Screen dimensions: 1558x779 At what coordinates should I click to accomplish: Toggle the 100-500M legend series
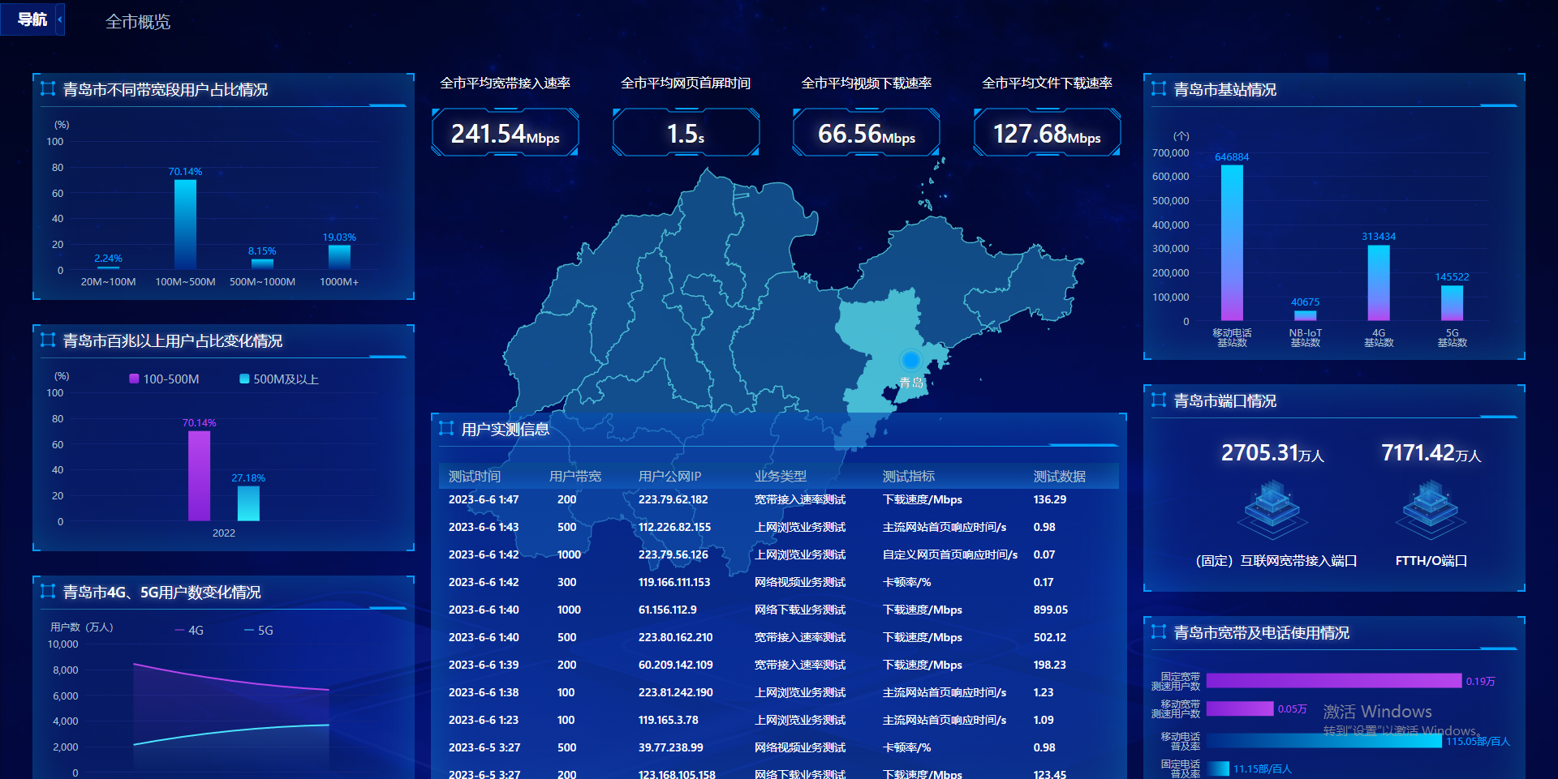click(164, 379)
